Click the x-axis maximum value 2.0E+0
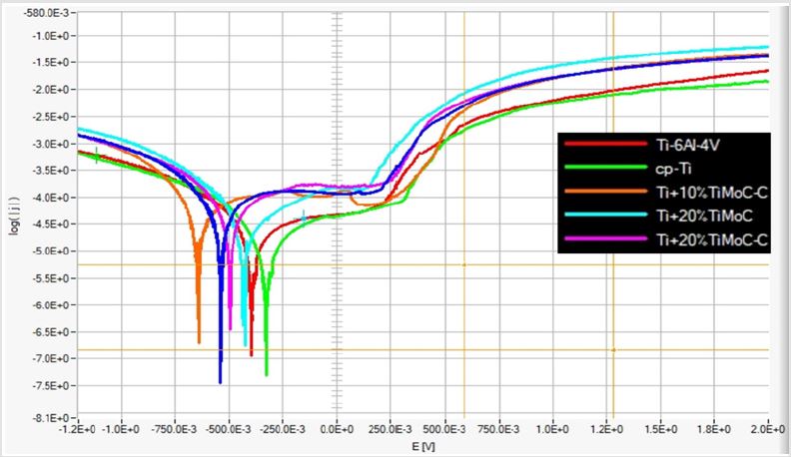 click(x=767, y=429)
